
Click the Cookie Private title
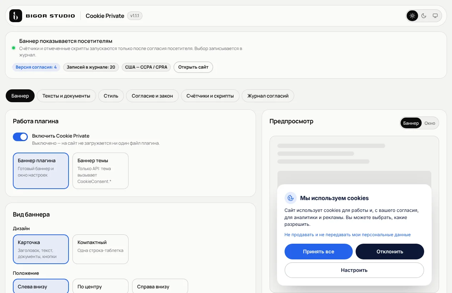point(105,16)
